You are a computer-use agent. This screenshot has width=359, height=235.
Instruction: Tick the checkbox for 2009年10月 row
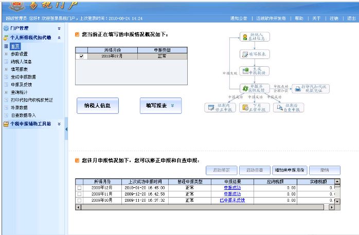click(x=79, y=200)
